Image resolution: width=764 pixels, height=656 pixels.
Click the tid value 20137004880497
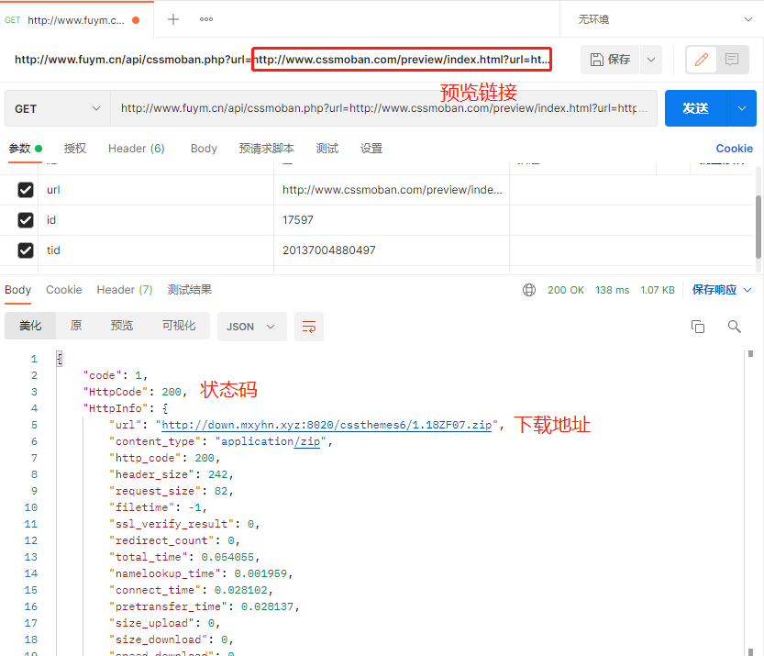pos(329,250)
